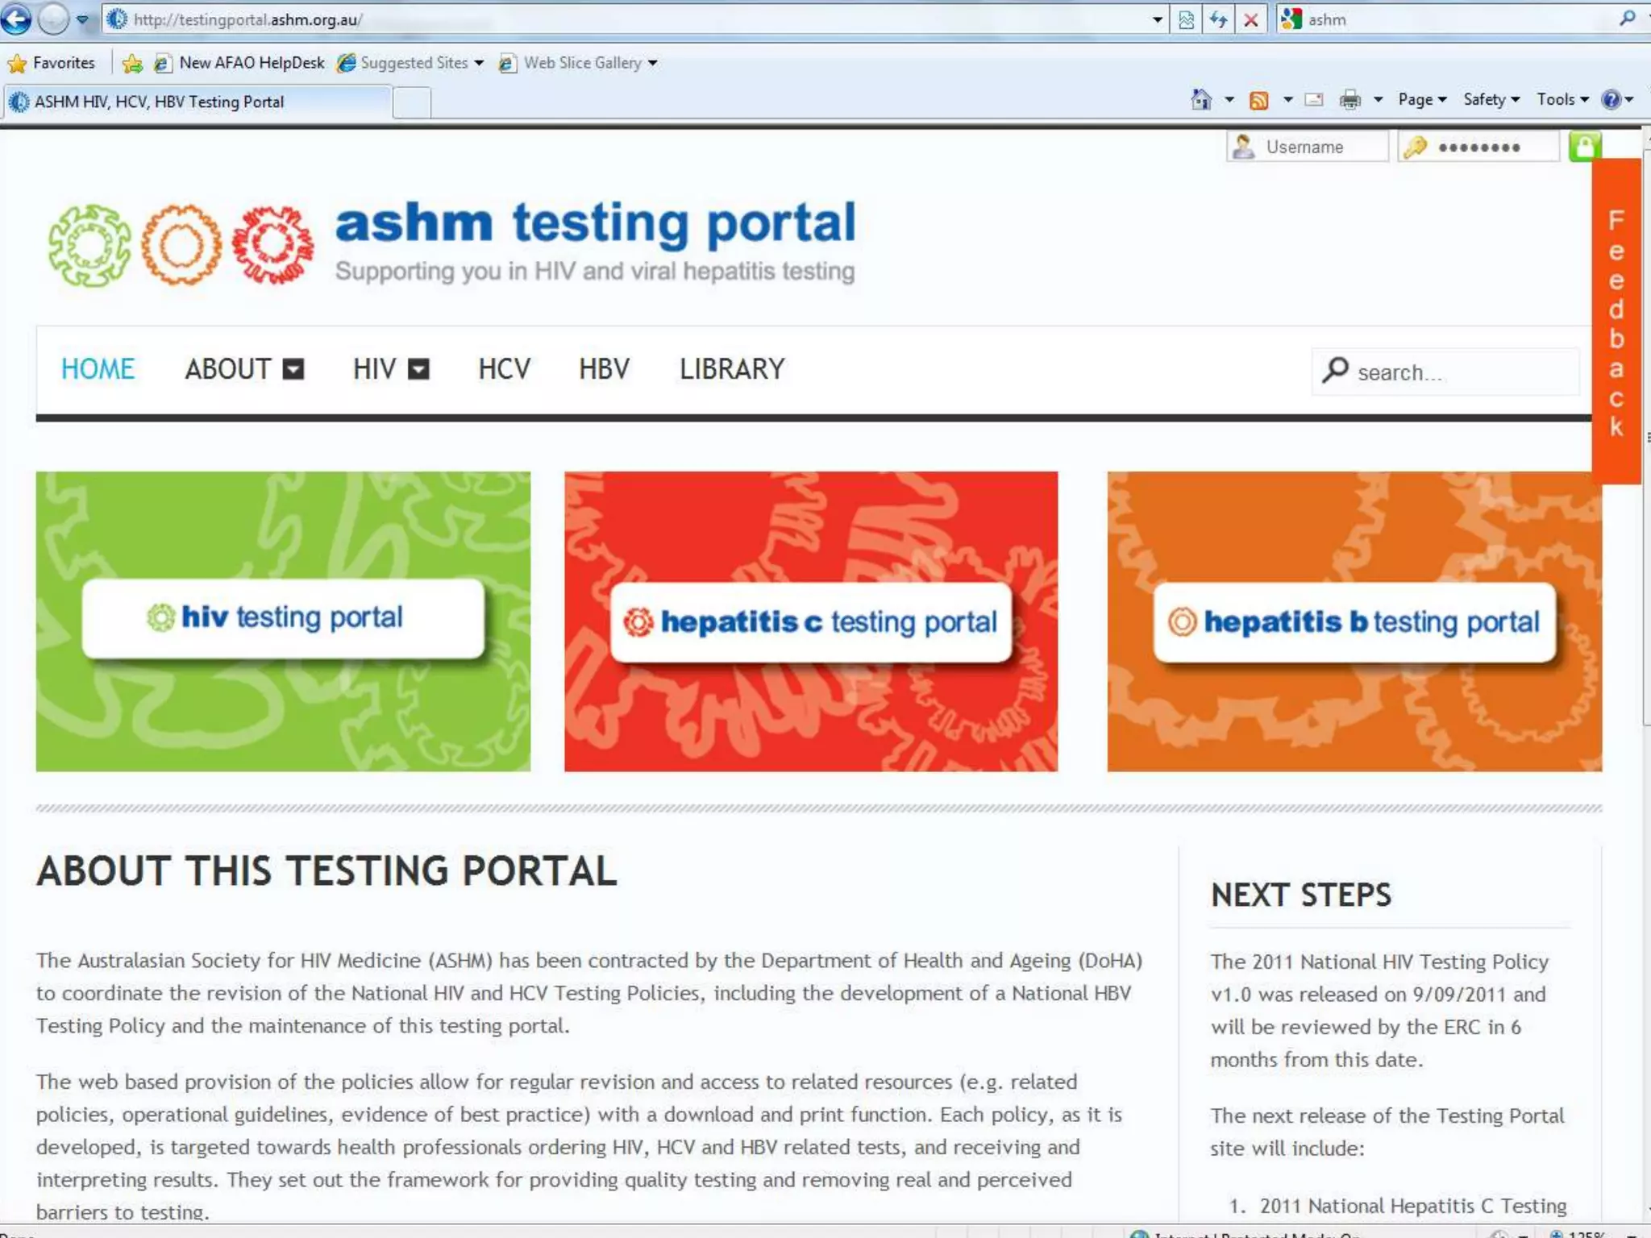Click the Compatibility View icon
Viewport: 1651px width, 1238px height.
(x=1186, y=19)
